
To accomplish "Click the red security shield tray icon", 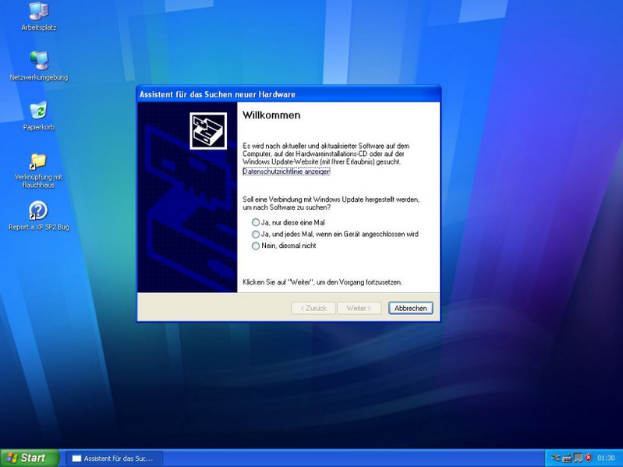I will 589,458.
